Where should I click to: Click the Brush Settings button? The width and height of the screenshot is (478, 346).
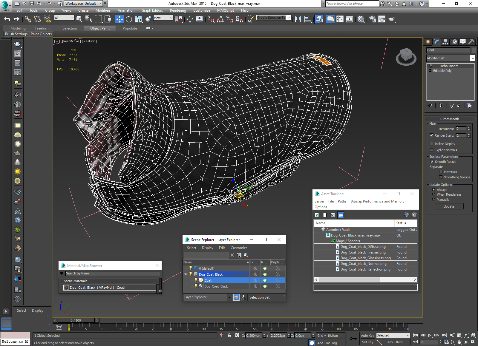click(16, 34)
